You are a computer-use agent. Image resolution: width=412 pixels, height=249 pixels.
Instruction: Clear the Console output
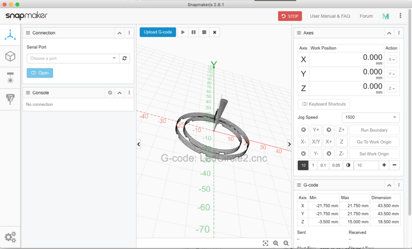[x=110, y=93]
